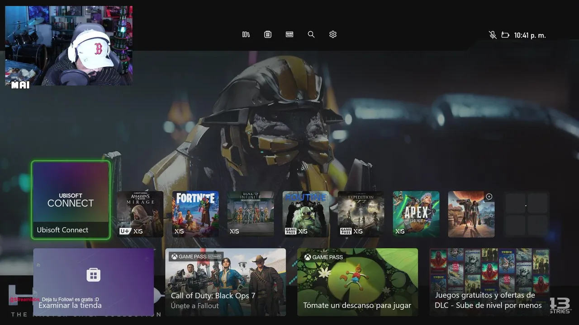The height and width of the screenshot is (325, 579).
Task: Launch the Ubisoft Connect tile
Action: pos(71,200)
